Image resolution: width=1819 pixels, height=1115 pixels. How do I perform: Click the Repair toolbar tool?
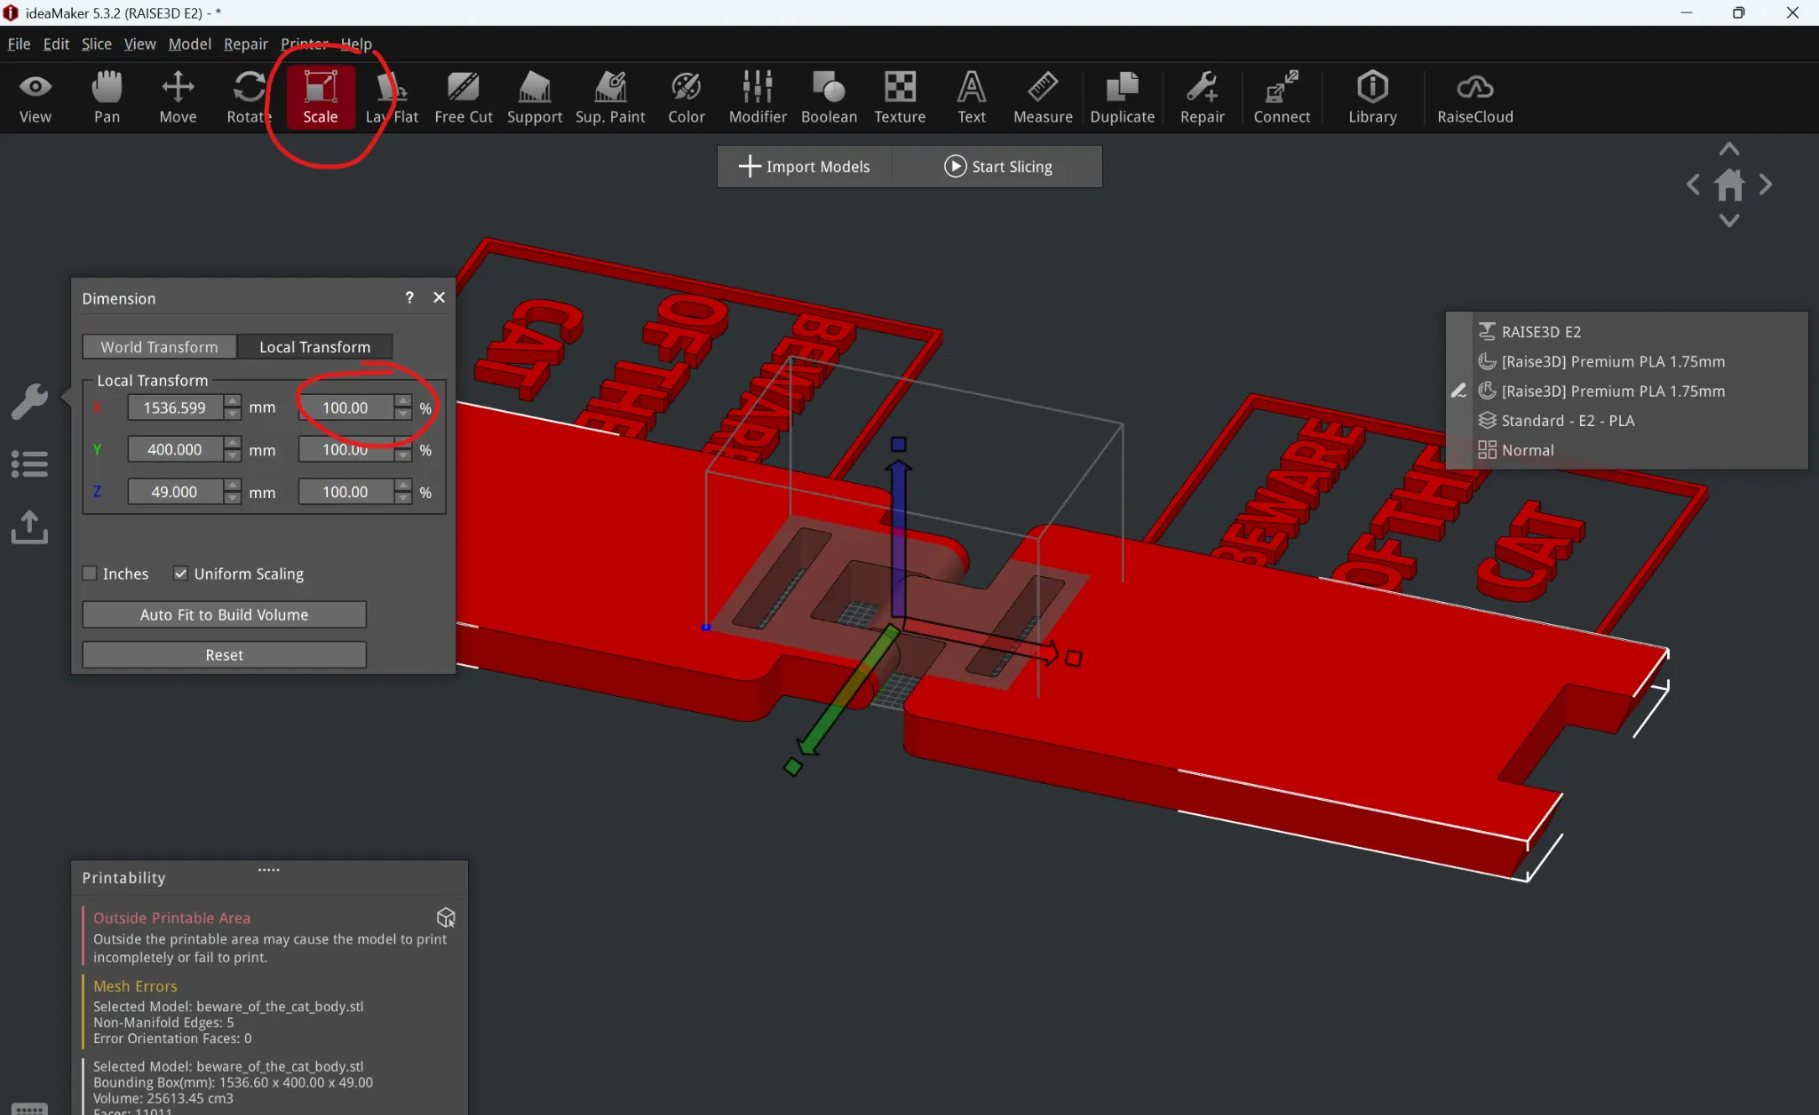1202,98
